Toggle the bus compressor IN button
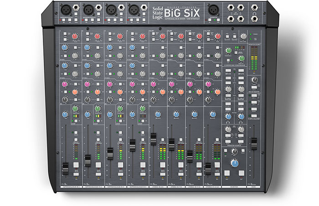319x206 pixels. (228, 60)
